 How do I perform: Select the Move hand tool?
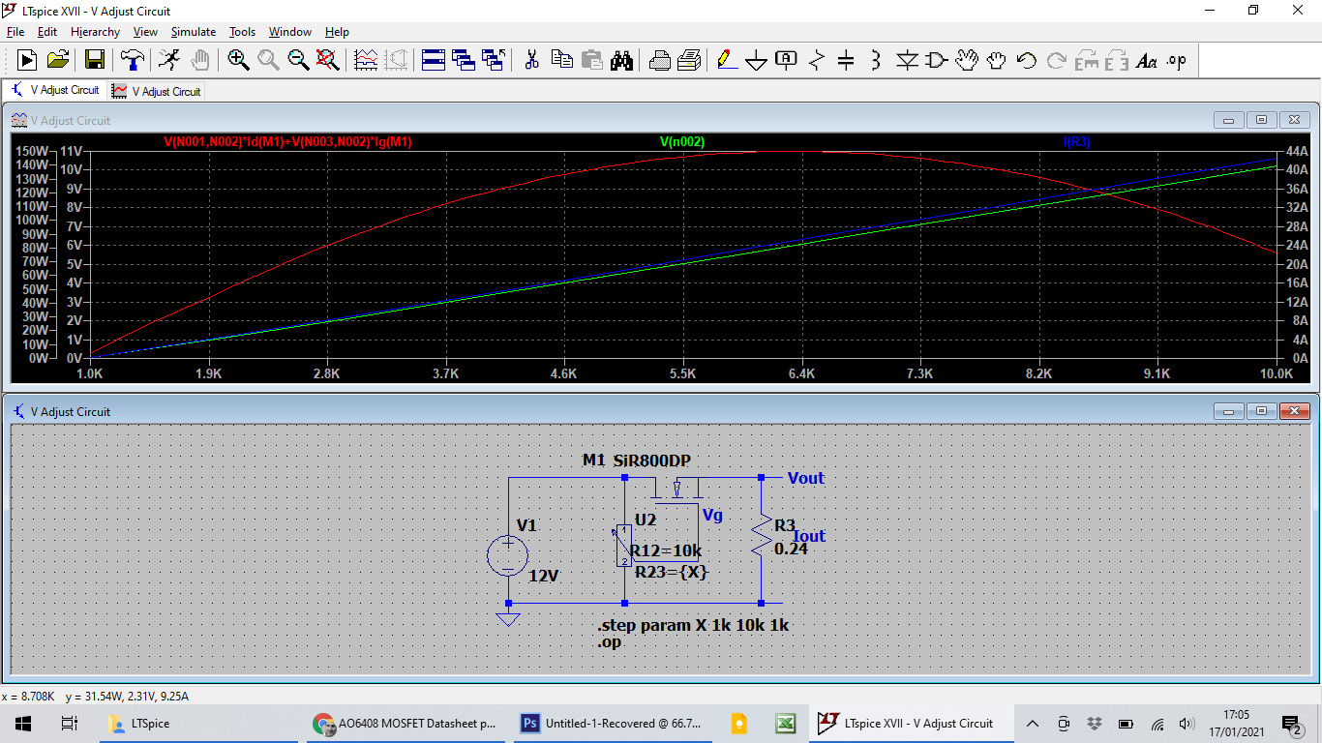point(966,60)
